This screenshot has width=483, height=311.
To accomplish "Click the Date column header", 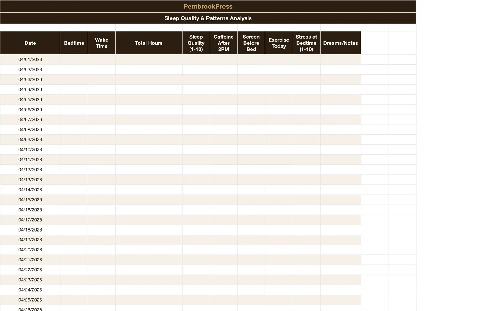I will click(x=30, y=43).
